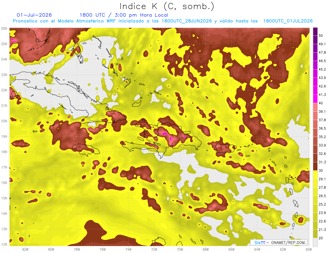Click "42.6" on the color scale
The width and height of the screenshot is (328, 253).
(322, 86)
